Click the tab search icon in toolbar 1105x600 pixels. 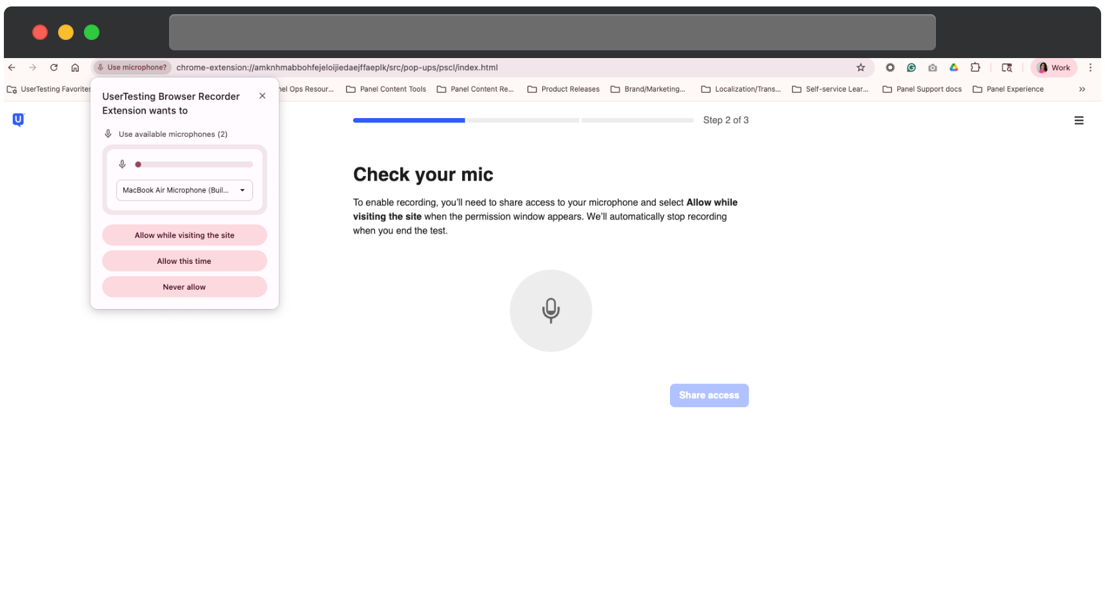(x=1007, y=67)
